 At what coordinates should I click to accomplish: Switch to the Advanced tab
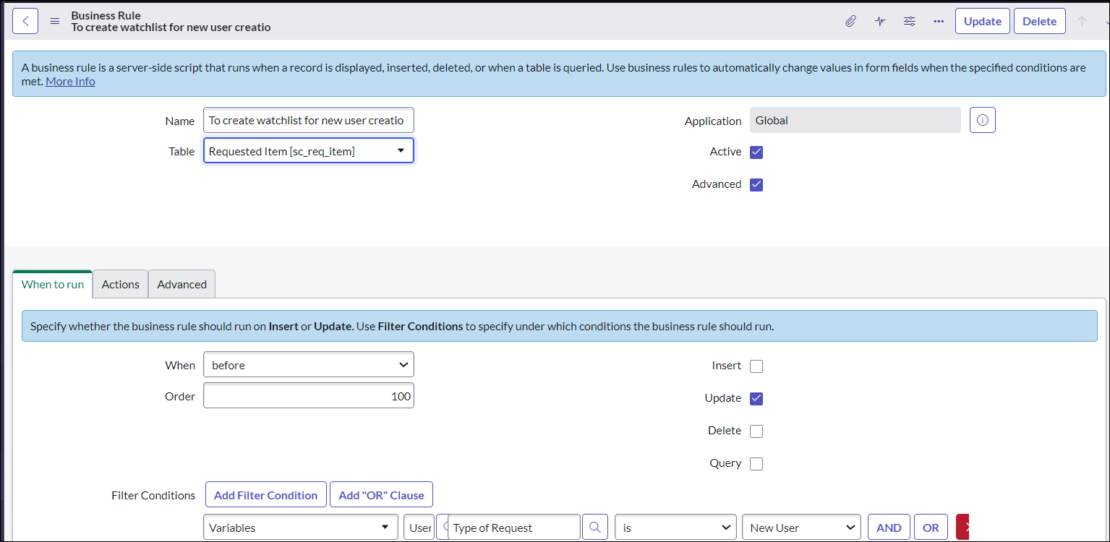coord(182,284)
